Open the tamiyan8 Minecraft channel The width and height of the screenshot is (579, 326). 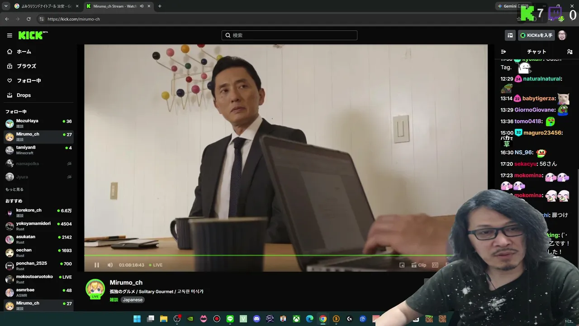tap(38, 150)
